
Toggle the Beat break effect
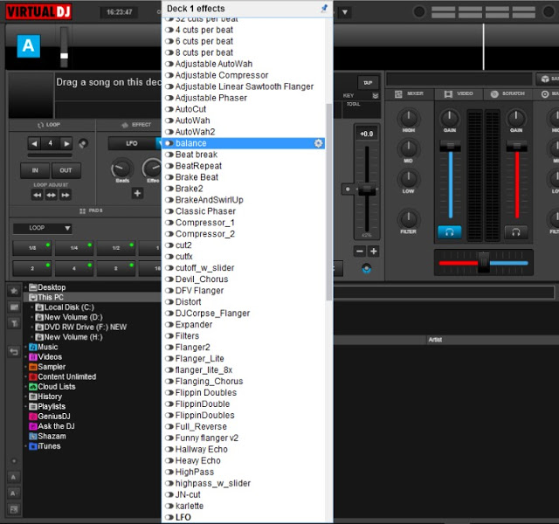tap(169, 155)
